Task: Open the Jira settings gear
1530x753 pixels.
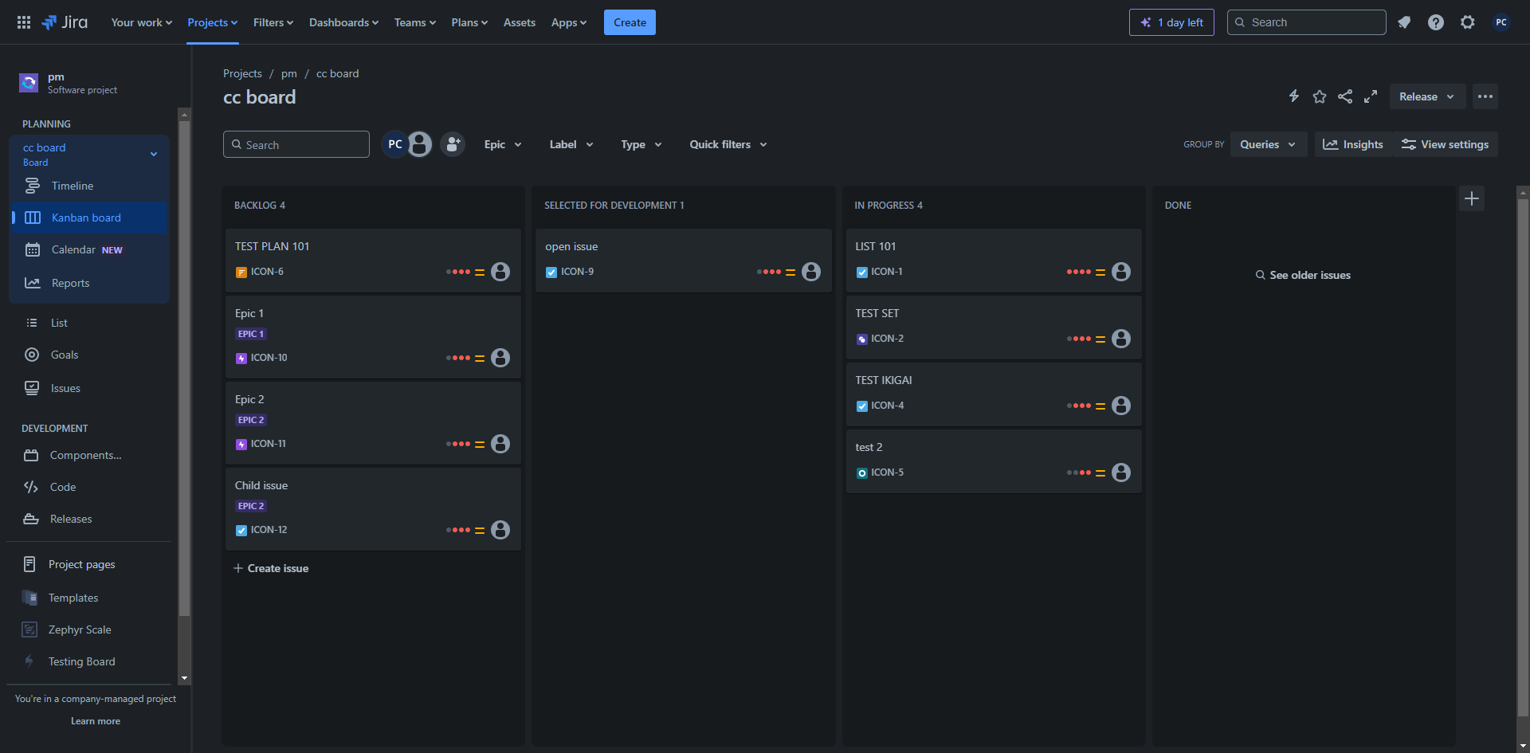Action: click(1468, 22)
